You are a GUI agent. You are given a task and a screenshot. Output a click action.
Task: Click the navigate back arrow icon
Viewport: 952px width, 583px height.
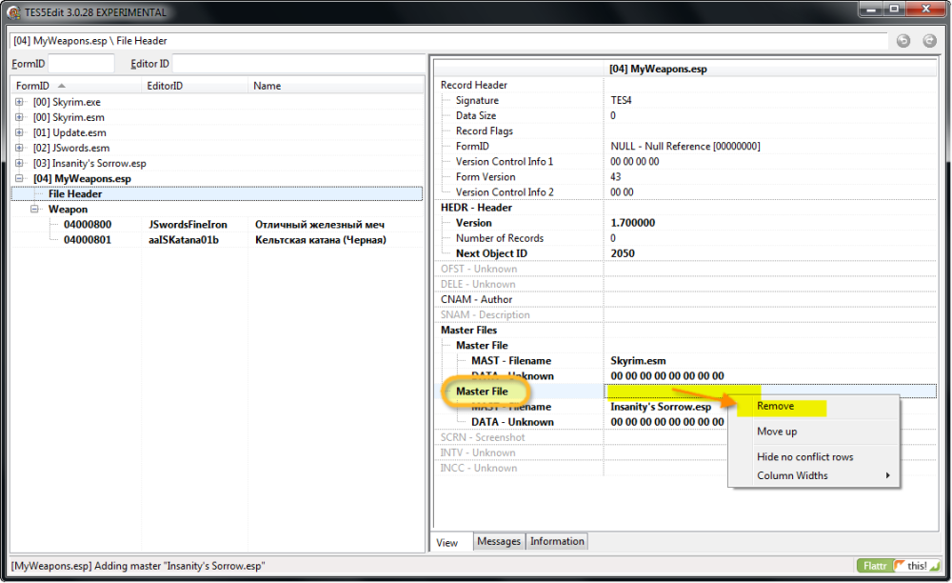click(903, 41)
